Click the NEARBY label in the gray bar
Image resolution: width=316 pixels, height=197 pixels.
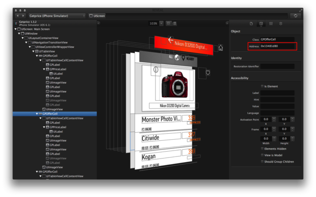(x=190, y=59)
